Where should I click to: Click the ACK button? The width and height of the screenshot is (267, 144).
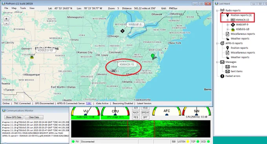coord(136,108)
